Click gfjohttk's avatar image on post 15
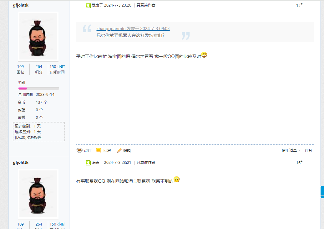This screenshot has height=229, width=324. tap(38, 36)
